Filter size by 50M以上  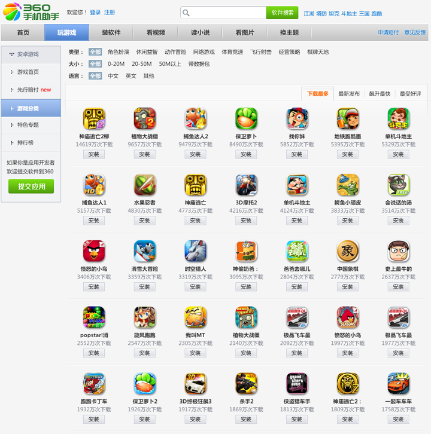(170, 64)
